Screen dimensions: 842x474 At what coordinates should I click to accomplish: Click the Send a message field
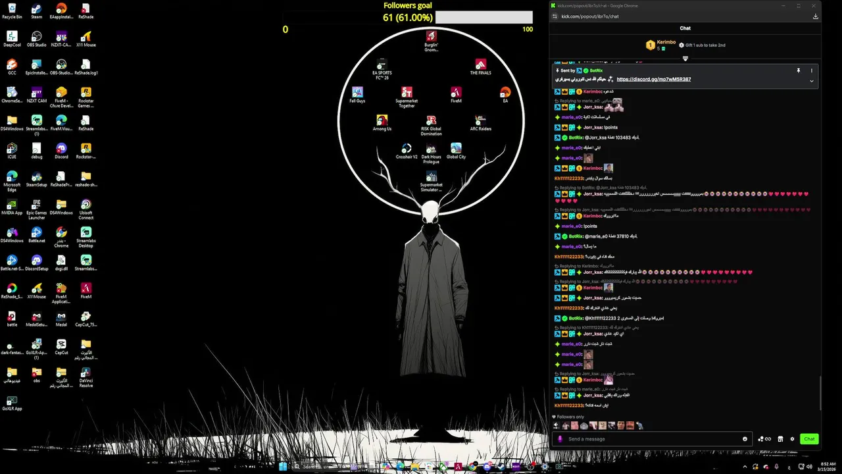point(651,439)
